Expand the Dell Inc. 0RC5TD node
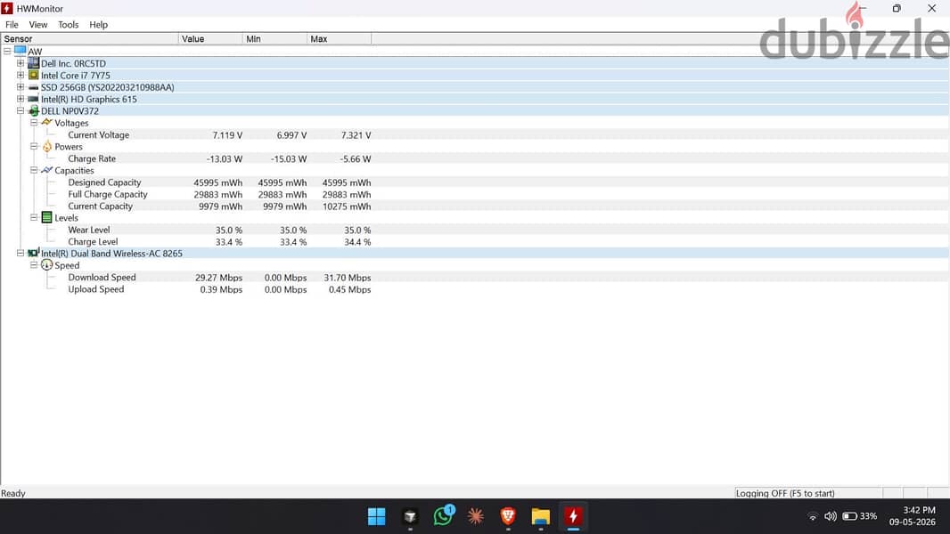 point(20,63)
